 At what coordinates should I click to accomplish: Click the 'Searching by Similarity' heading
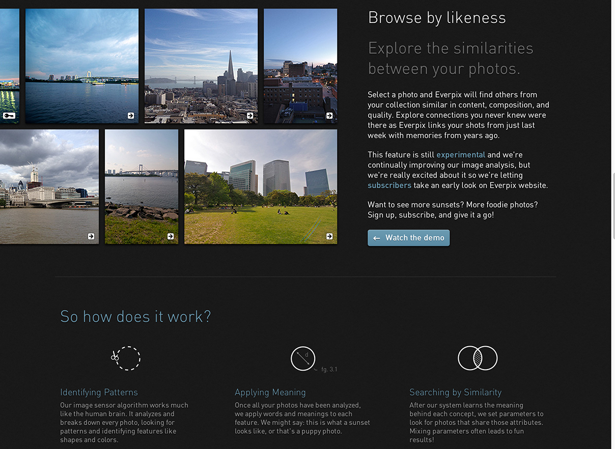[x=455, y=392]
